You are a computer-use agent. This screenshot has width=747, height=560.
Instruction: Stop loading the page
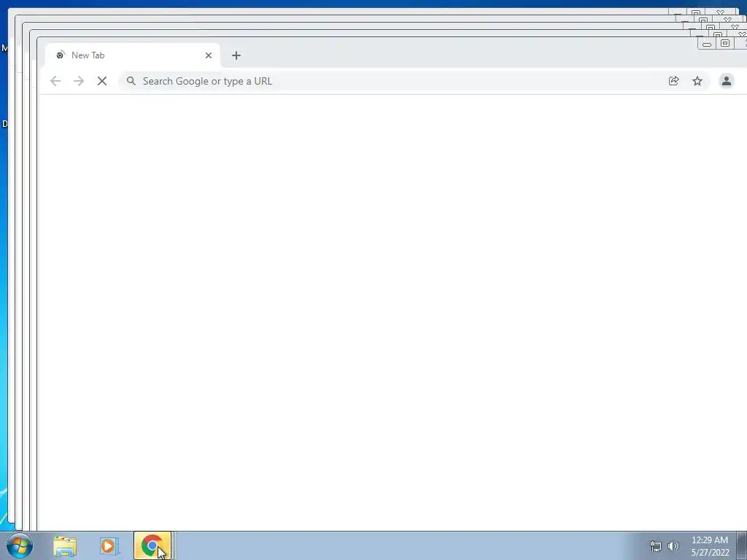pos(102,81)
